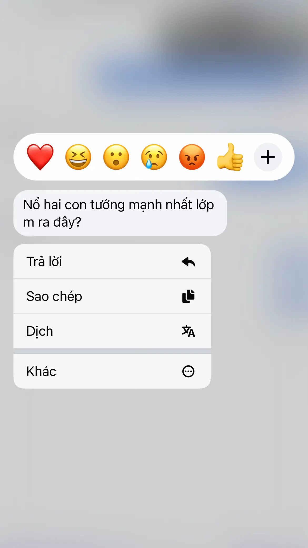Tap the reply arrow icon

(x=188, y=262)
